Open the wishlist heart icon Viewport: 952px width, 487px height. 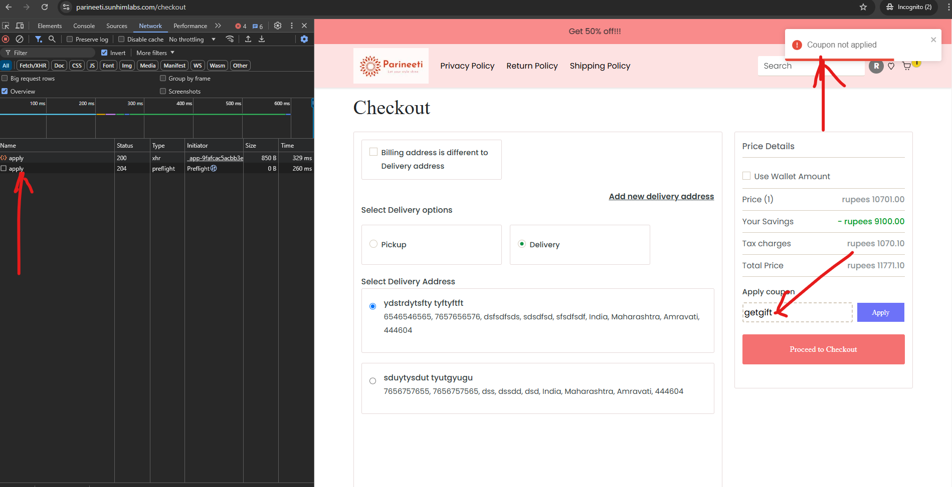tap(891, 66)
